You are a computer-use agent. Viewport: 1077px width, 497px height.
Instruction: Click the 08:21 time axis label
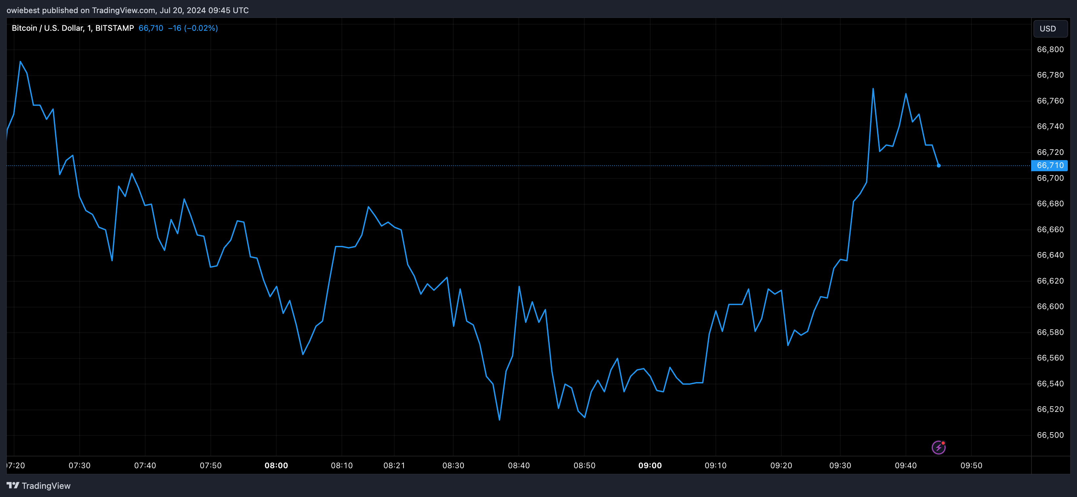pyautogui.click(x=394, y=465)
